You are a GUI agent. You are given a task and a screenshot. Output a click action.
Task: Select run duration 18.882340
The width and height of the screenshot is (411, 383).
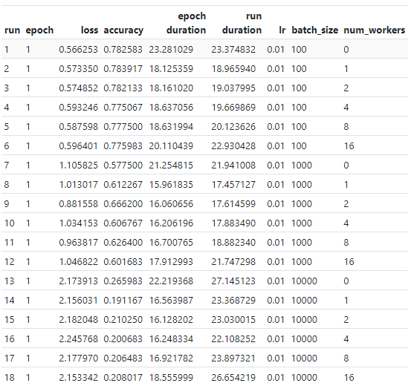[233, 243]
